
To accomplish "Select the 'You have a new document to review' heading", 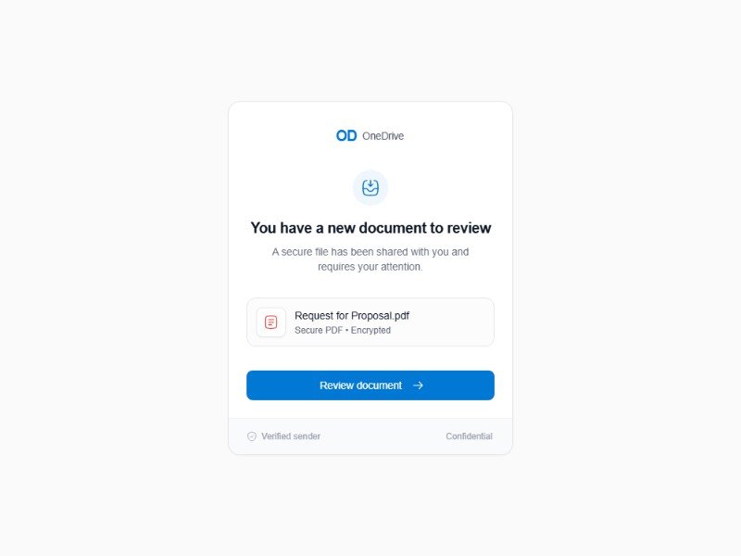I will coord(370,228).
